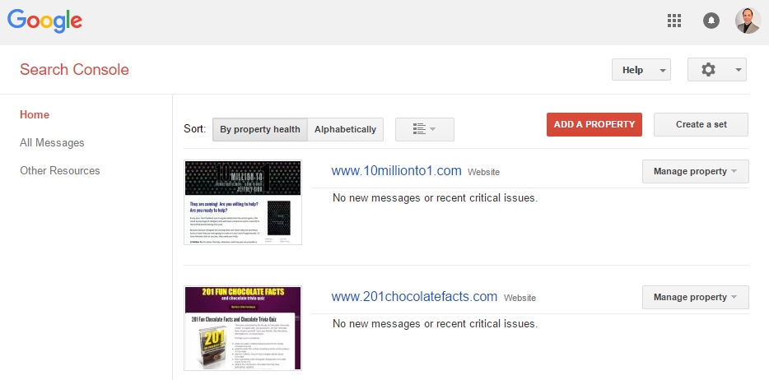Open Manage property for 10millionto1.com

point(696,171)
